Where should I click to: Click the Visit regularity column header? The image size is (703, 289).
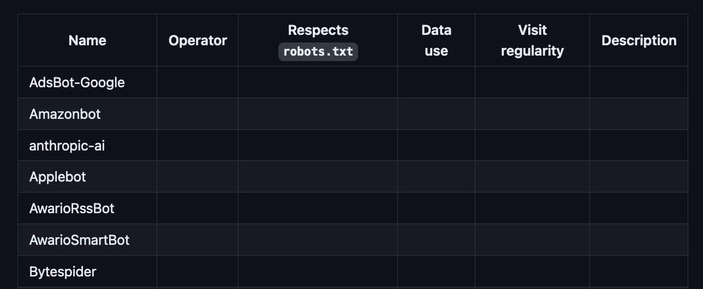point(532,40)
